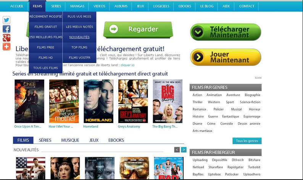The image size is (303, 180).
Task: Browse the Science-fiction genre
Action: (250, 102)
